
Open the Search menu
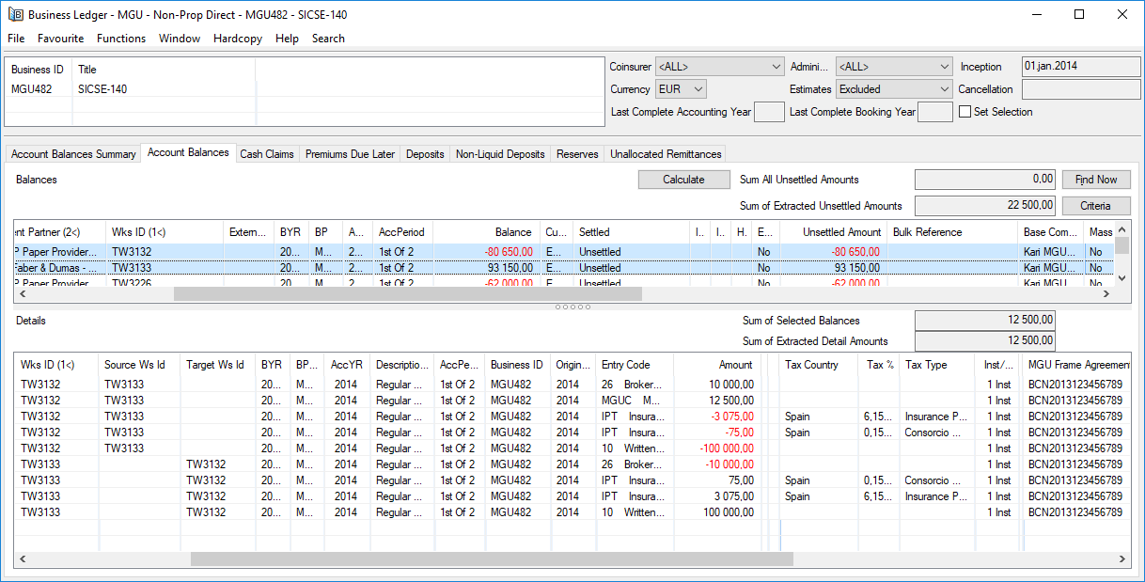(327, 39)
